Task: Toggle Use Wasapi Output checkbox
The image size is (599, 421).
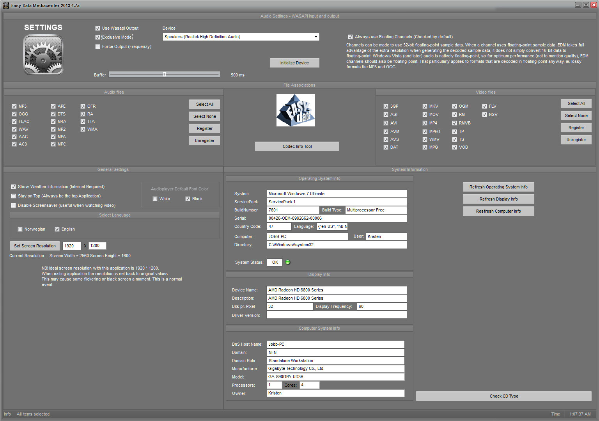Action: pyautogui.click(x=97, y=28)
